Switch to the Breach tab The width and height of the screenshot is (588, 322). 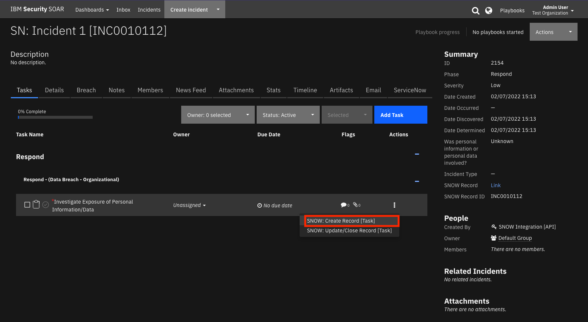(86, 90)
